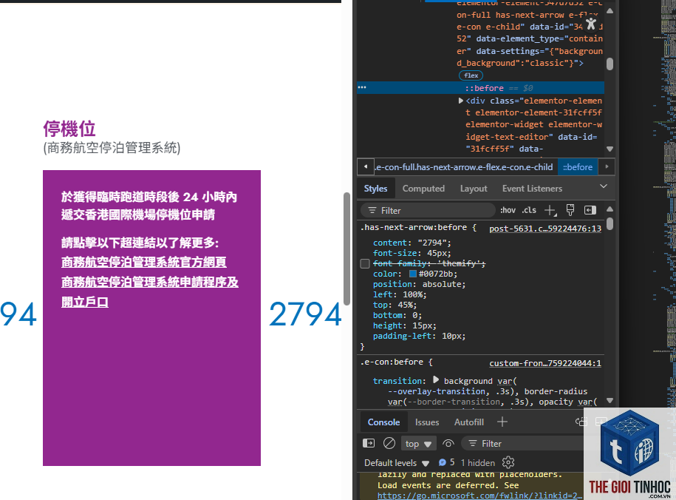Click the console Filter input field
This screenshot has height=500, width=676.
pos(524,444)
